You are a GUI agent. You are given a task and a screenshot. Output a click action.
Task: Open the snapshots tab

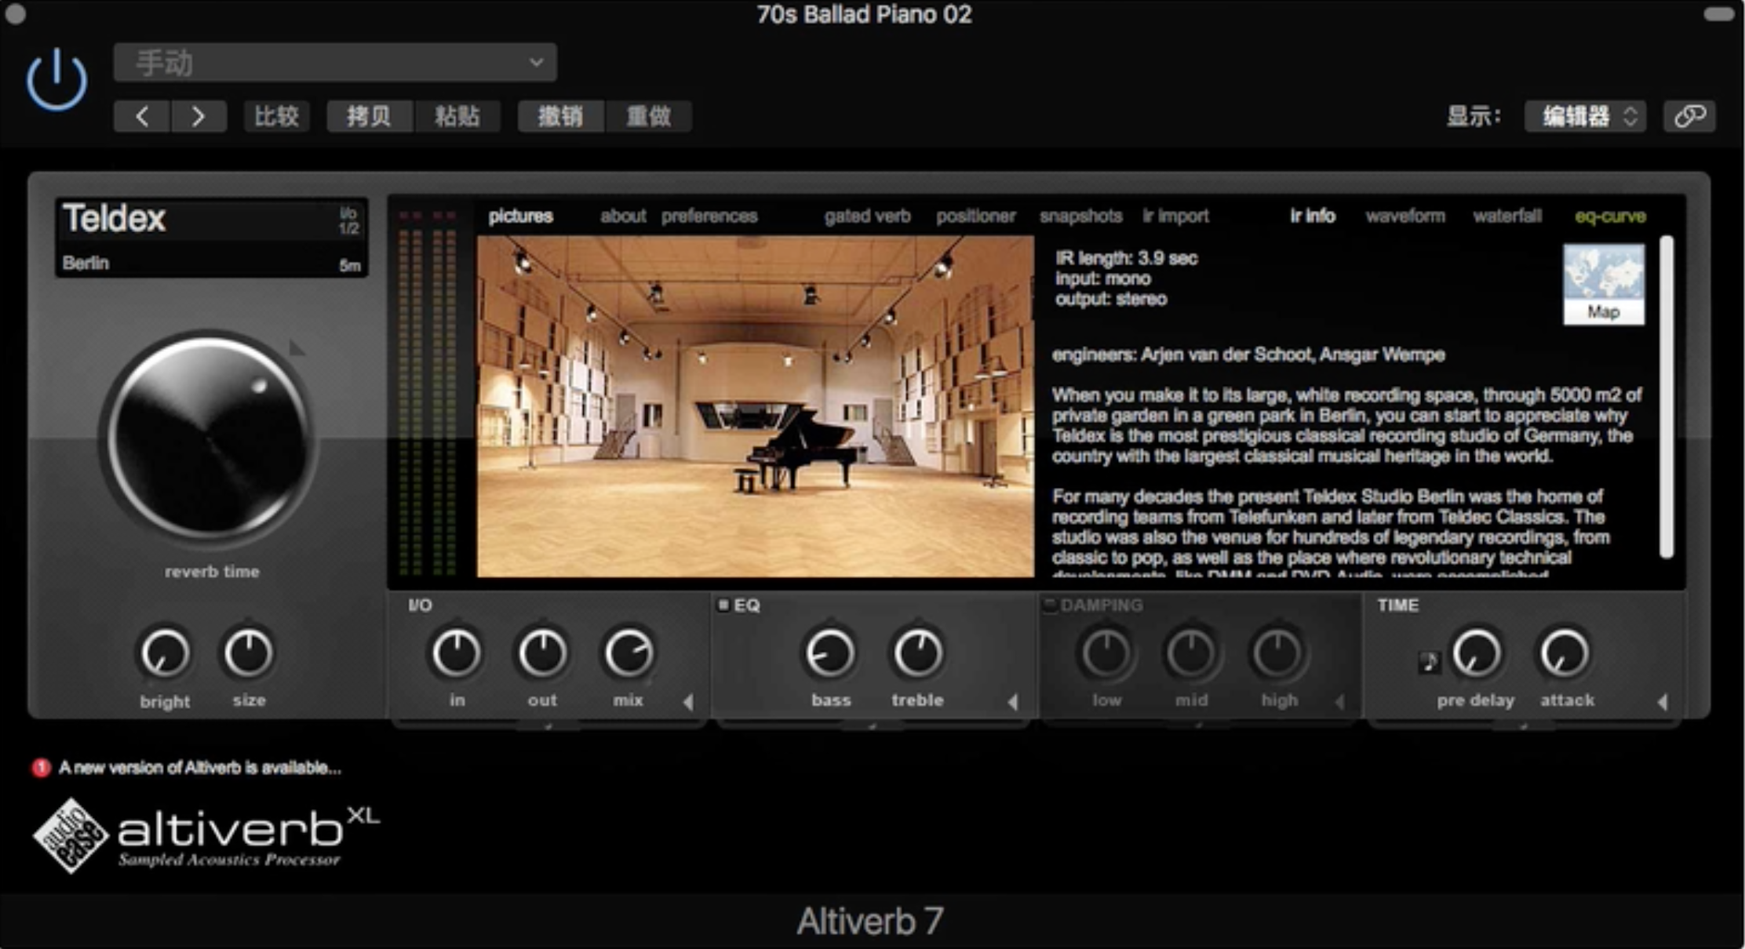click(x=1080, y=216)
